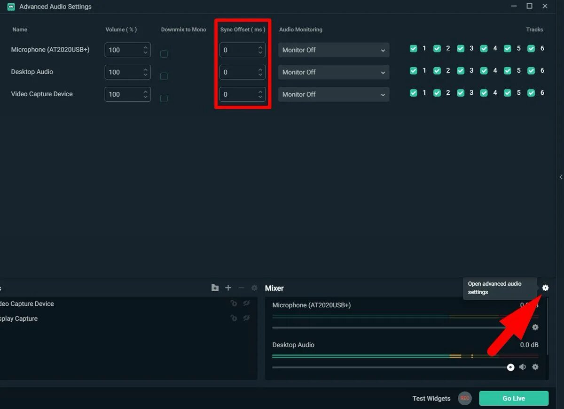
Task: Click the Streamlabs logo in title bar
Action: click(11, 7)
